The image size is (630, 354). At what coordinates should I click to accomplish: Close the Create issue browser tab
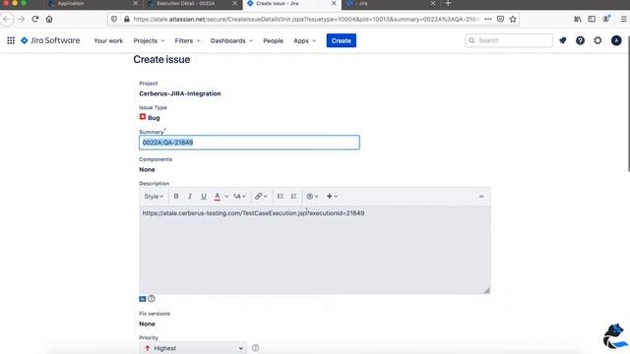[x=334, y=3]
